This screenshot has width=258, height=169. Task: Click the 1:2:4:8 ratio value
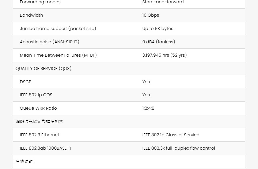tap(148, 108)
